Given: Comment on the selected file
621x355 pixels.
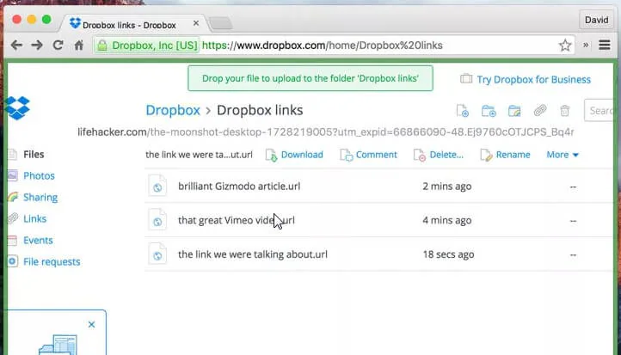Looking at the screenshot, I should coord(376,155).
